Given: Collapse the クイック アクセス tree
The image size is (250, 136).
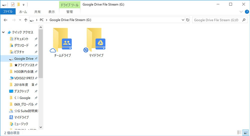Looking at the screenshot, I should tap(3, 32).
